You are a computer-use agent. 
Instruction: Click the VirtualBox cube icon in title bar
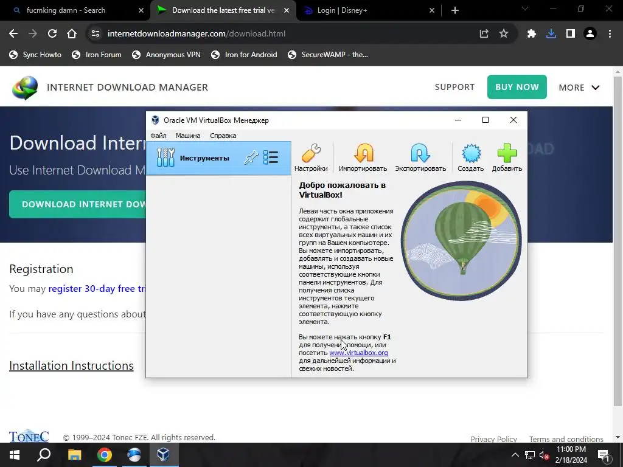pos(155,120)
